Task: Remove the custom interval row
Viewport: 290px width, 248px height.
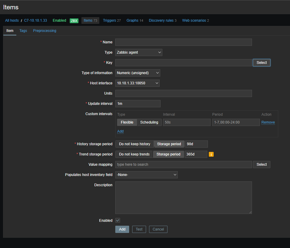Action: point(268,122)
